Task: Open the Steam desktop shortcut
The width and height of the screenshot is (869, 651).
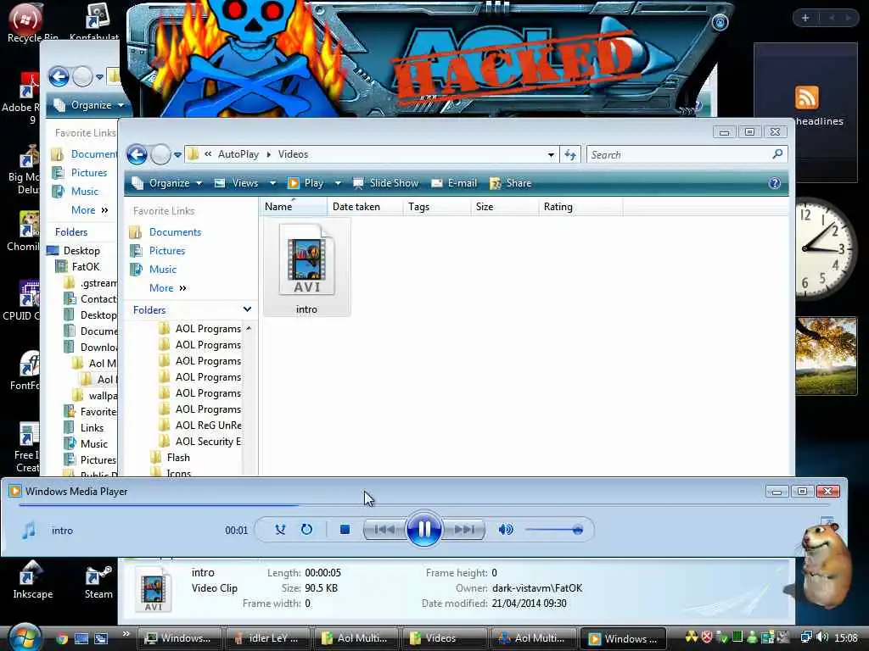Action: [98, 580]
